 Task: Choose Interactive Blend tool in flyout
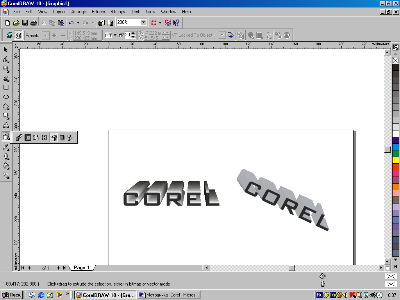click(x=19, y=138)
